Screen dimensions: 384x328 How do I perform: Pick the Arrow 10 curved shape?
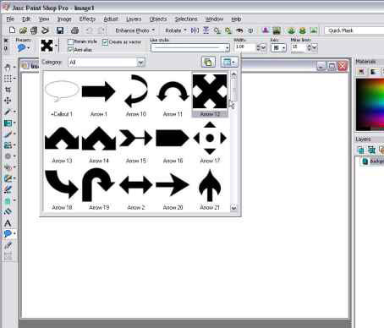136,96
